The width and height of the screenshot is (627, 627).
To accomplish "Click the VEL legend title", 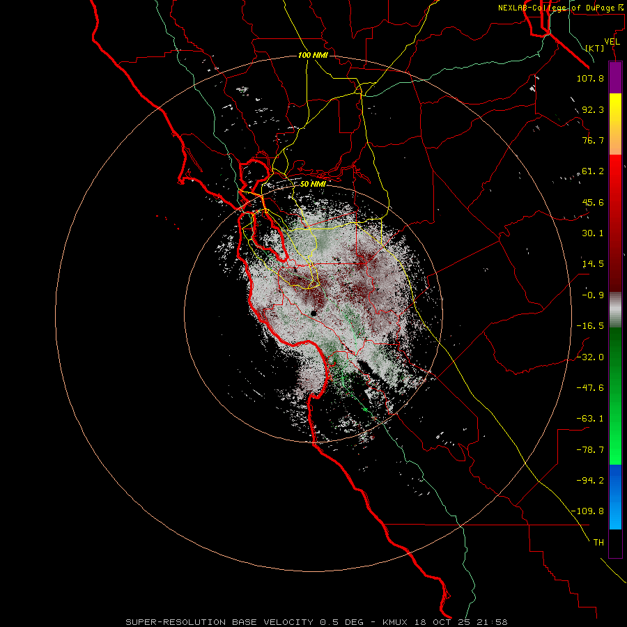I will (x=612, y=42).
